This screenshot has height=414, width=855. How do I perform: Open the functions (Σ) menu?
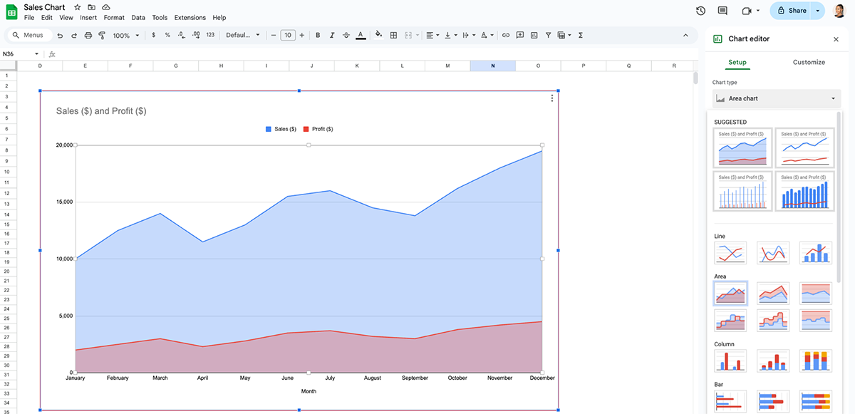(579, 34)
